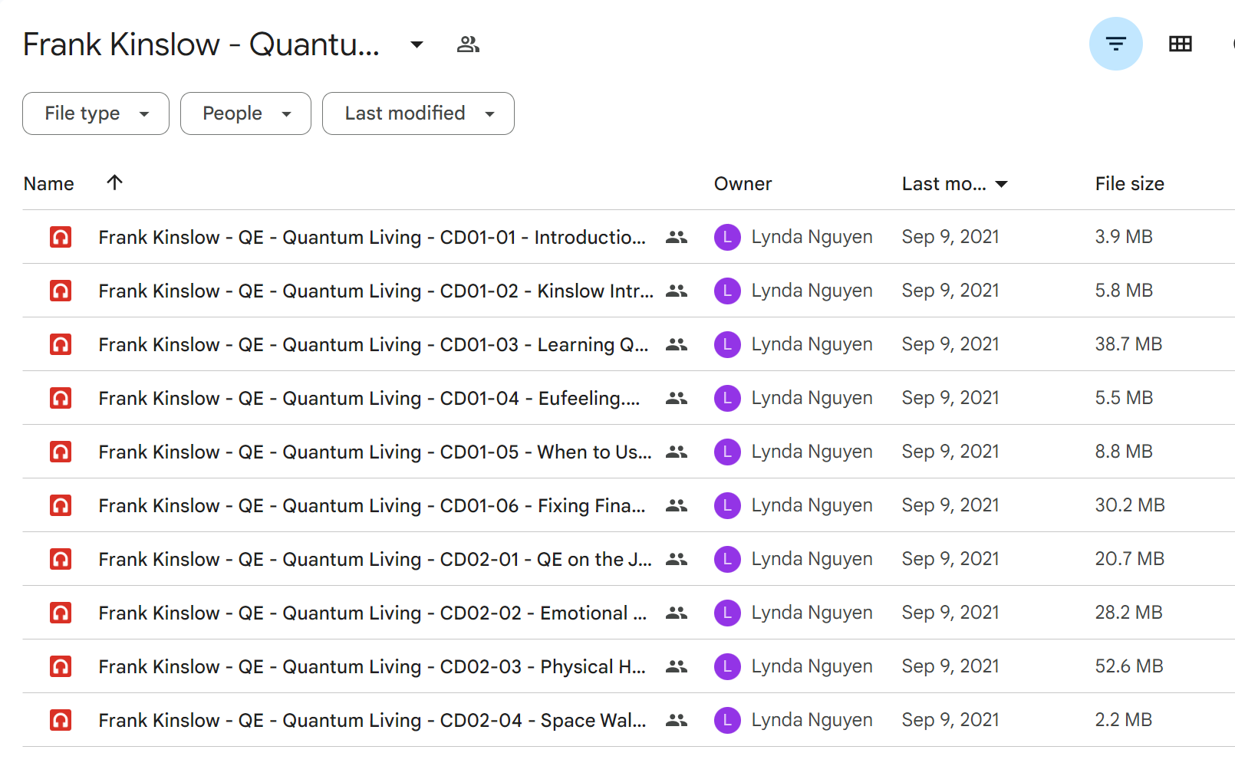Click the 2.2 MB file size
The width and height of the screenshot is (1235, 766).
pos(1124,720)
